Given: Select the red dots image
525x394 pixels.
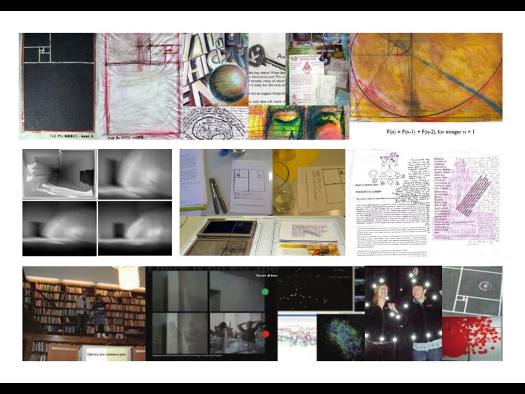Looking at the screenshot, I should 472,339.
